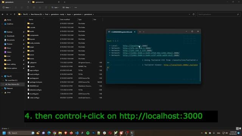
Task: Open the terminal icon on the taskbar
Action: pyautogui.click(x=132, y=133)
